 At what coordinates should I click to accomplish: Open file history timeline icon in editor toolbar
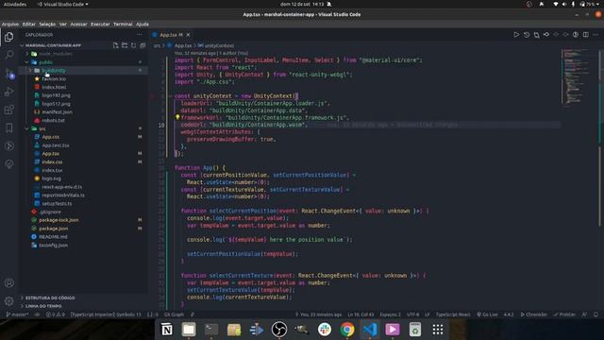(x=527, y=35)
